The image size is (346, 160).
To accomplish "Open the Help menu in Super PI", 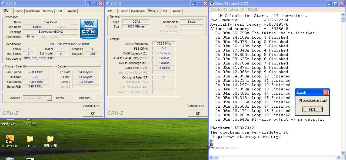I will 253,10.
